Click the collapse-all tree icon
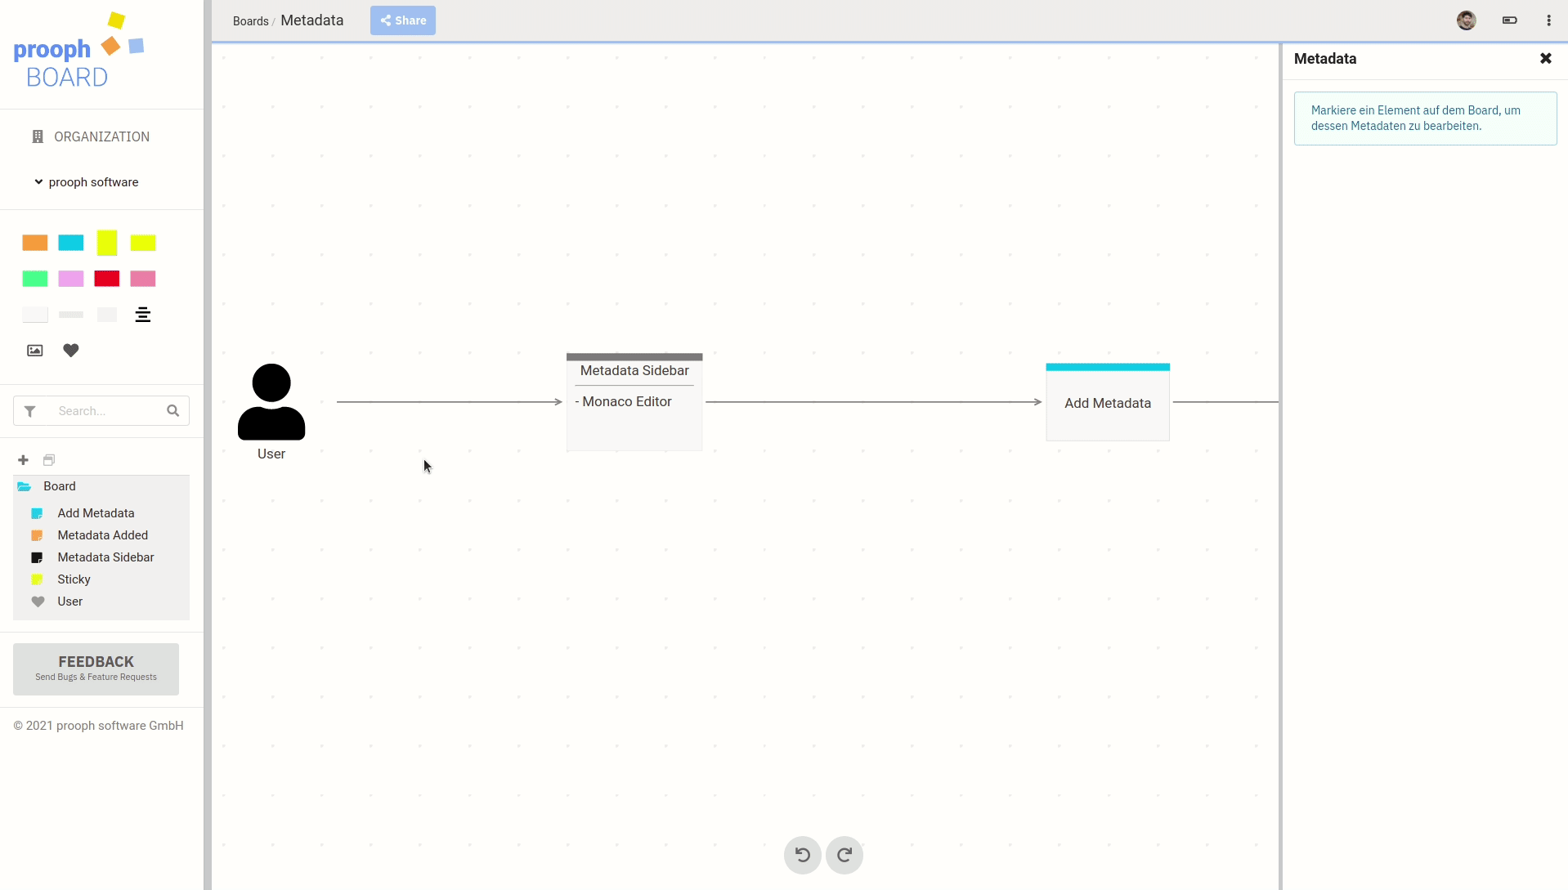The height and width of the screenshot is (890, 1568). 49,460
